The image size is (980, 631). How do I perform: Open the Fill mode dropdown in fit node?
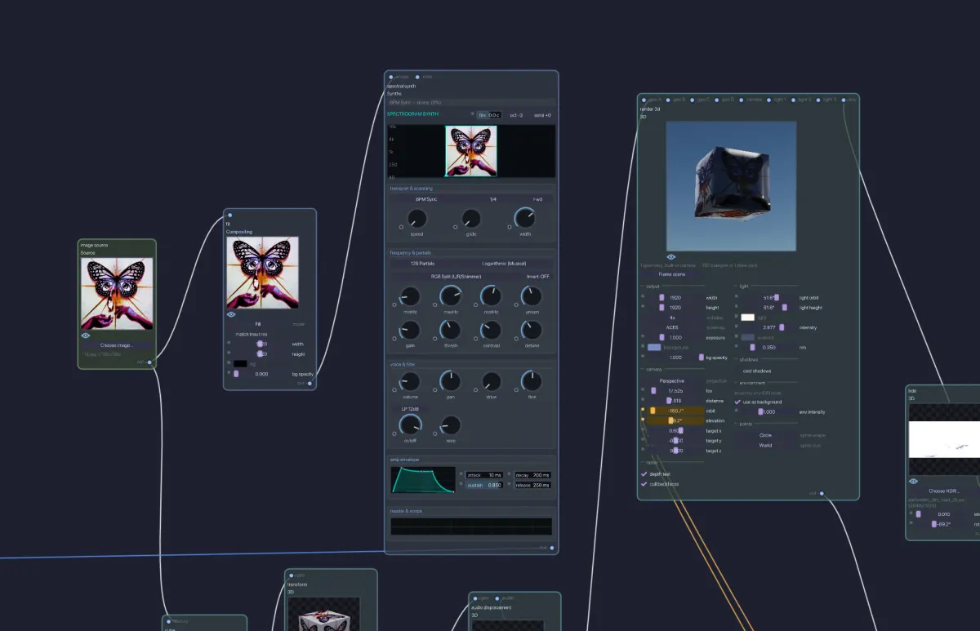258,324
